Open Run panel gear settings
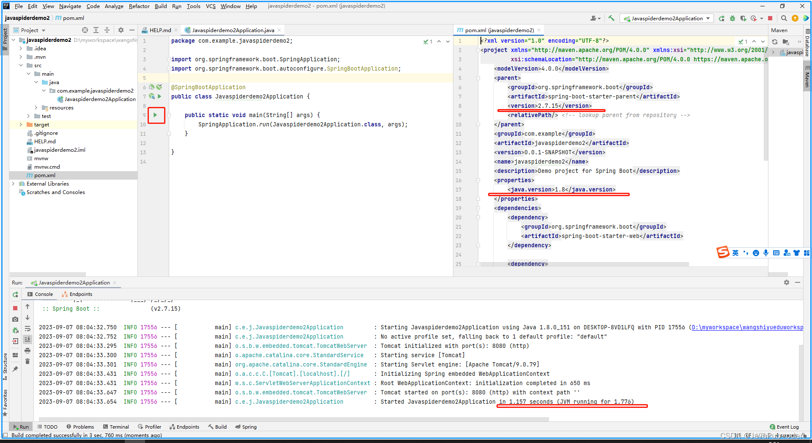812x443 pixels. coord(787,282)
